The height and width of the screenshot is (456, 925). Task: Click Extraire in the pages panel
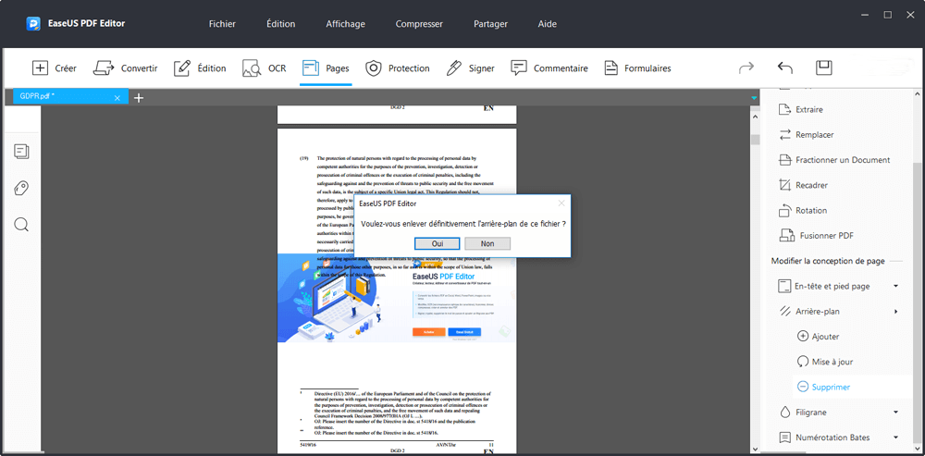tap(800, 109)
